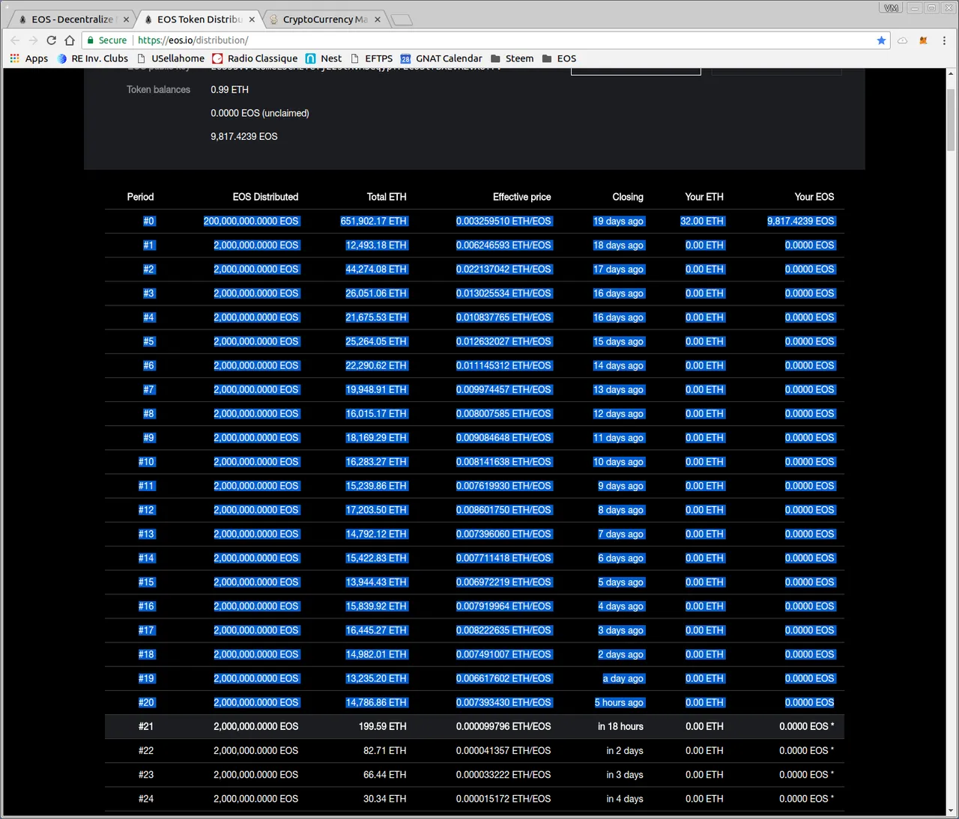Image resolution: width=959 pixels, height=819 pixels.
Task: Click the Period column header
Action: pos(140,197)
